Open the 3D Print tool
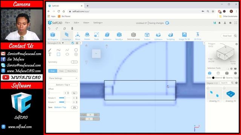The width and height of the screenshot is (241, 135). (x=198, y=36)
